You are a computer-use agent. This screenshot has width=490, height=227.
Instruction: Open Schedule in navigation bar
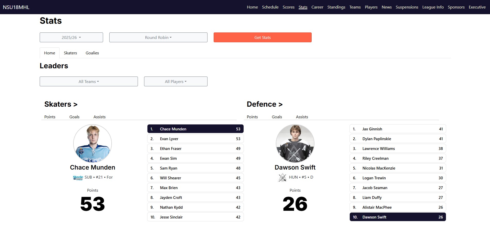270,7
